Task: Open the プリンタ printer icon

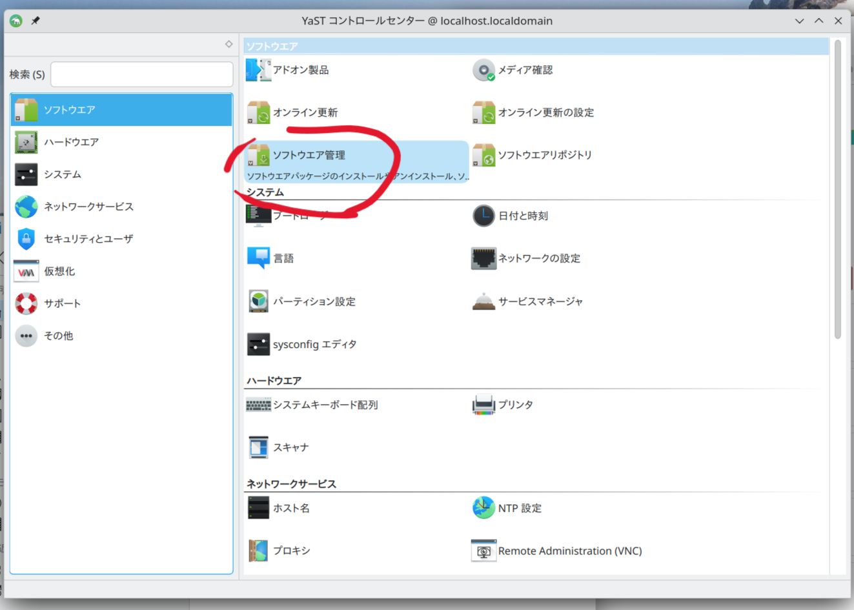Action: (483, 405)
